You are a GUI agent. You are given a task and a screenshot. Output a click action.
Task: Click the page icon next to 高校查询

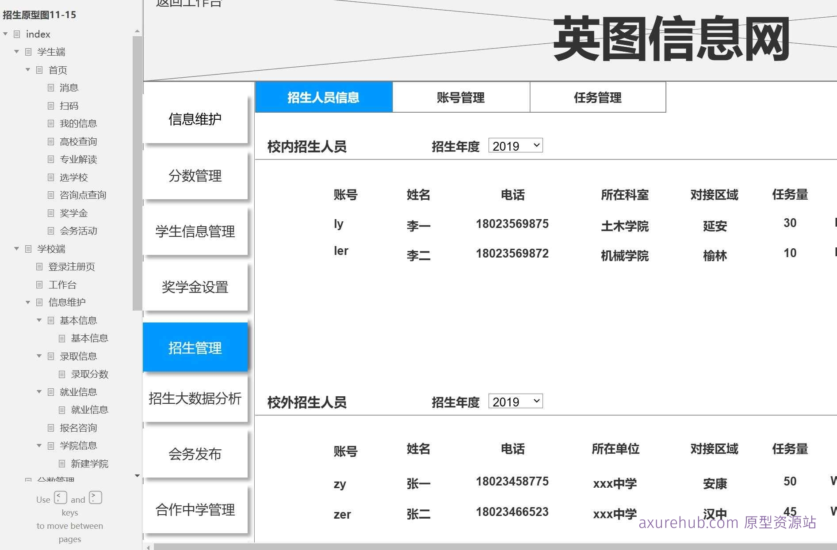tap(51, 141)
